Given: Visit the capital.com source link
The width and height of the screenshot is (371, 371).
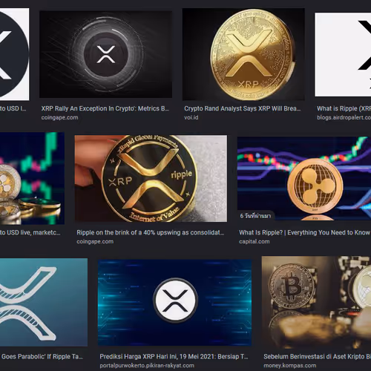Looking at the screenshot, I should pos(255,241).
